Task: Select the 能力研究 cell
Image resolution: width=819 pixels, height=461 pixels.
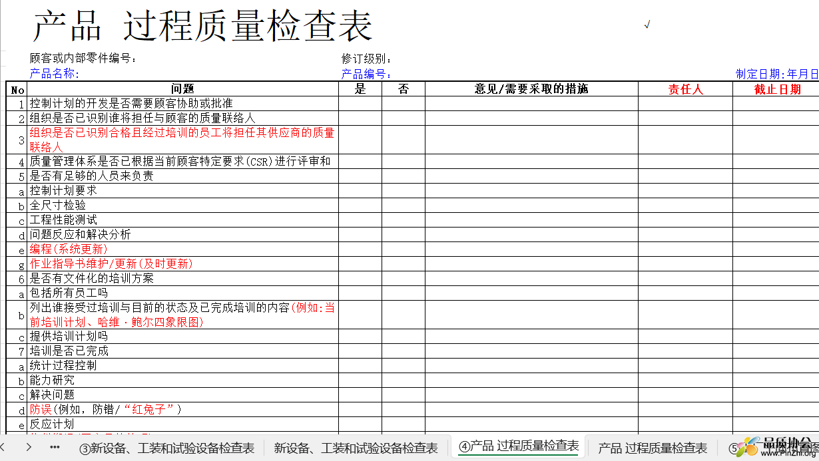Action: point(183,381)
